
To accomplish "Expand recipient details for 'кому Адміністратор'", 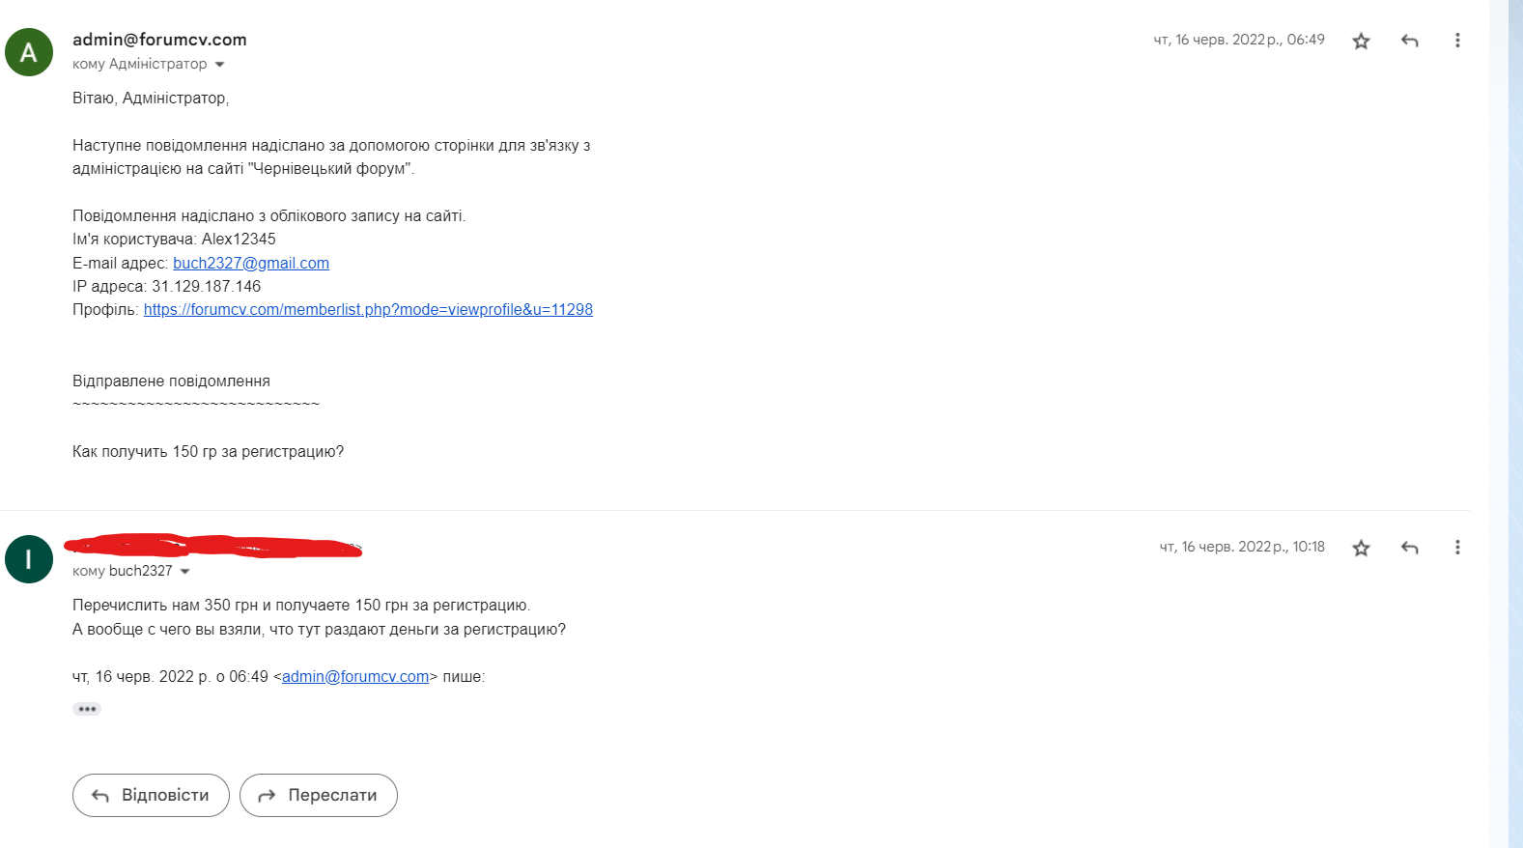I will pos(219,65).
